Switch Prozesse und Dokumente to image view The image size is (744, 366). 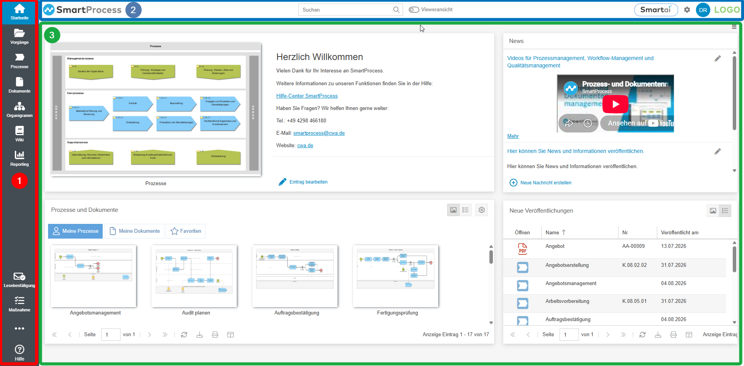(453, 210)
